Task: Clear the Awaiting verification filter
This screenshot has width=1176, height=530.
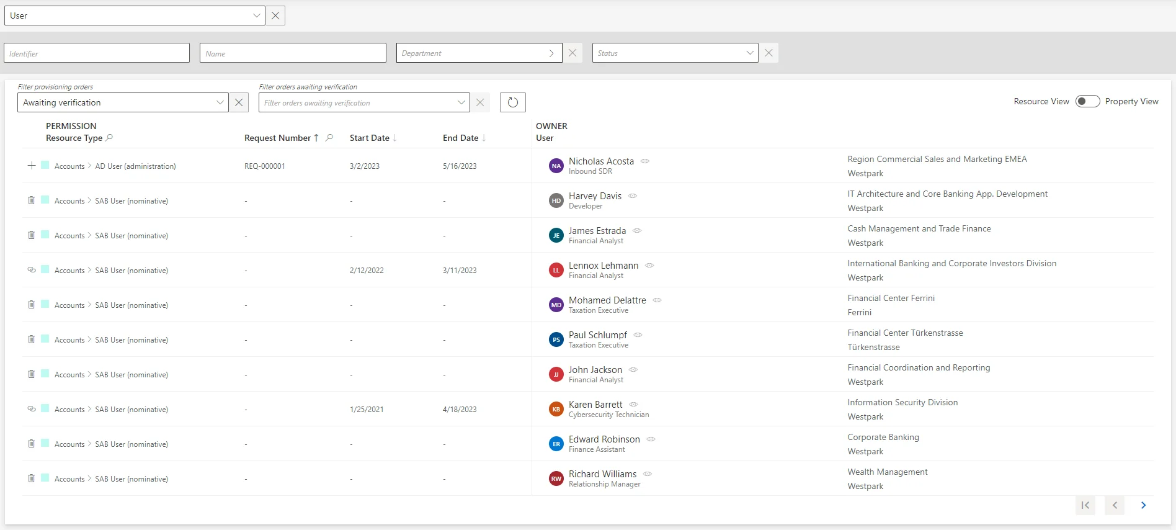Action: (239, 102)
